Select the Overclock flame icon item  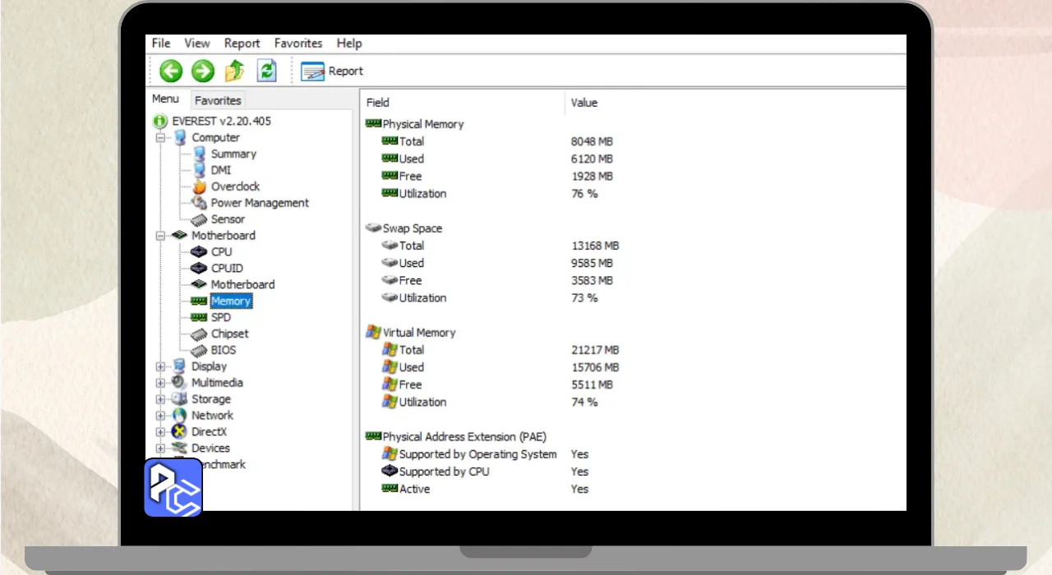pyautogui.click(x=234, y=186)
